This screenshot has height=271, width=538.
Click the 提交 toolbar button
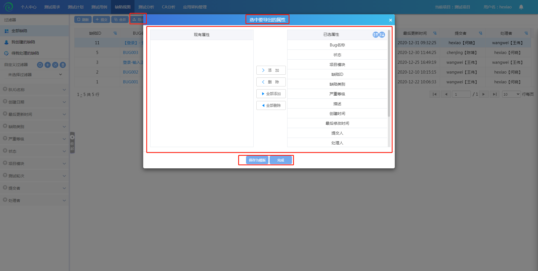(x=101, y=20)
